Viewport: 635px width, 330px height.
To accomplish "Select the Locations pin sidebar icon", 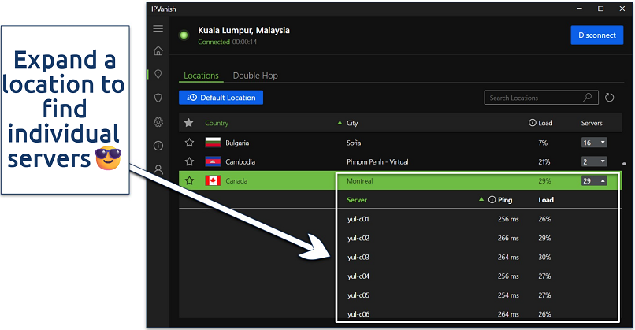I will coord(158,75).
